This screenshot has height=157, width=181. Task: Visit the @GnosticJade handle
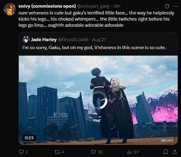73,40
